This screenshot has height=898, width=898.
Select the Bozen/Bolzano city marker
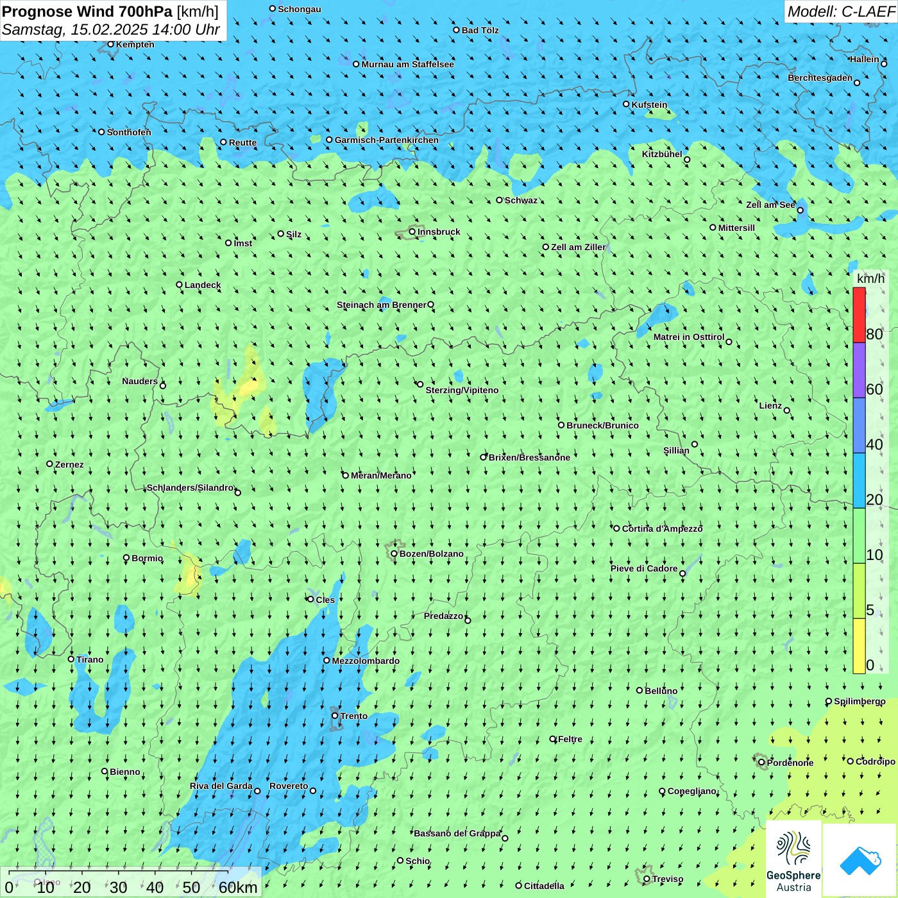click(x=394, y=554)
